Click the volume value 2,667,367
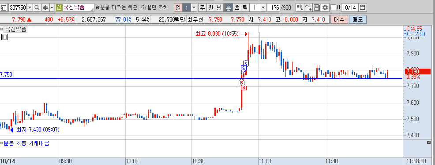The width and height of the screenshot is (435, 165). 94,19
